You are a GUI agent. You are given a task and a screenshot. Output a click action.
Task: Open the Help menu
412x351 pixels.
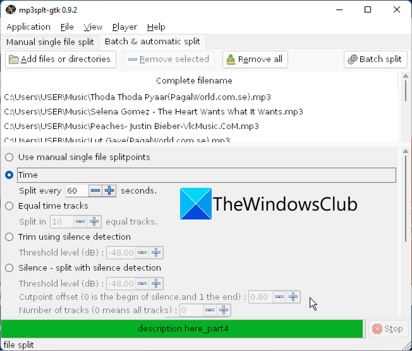(156, 27)
